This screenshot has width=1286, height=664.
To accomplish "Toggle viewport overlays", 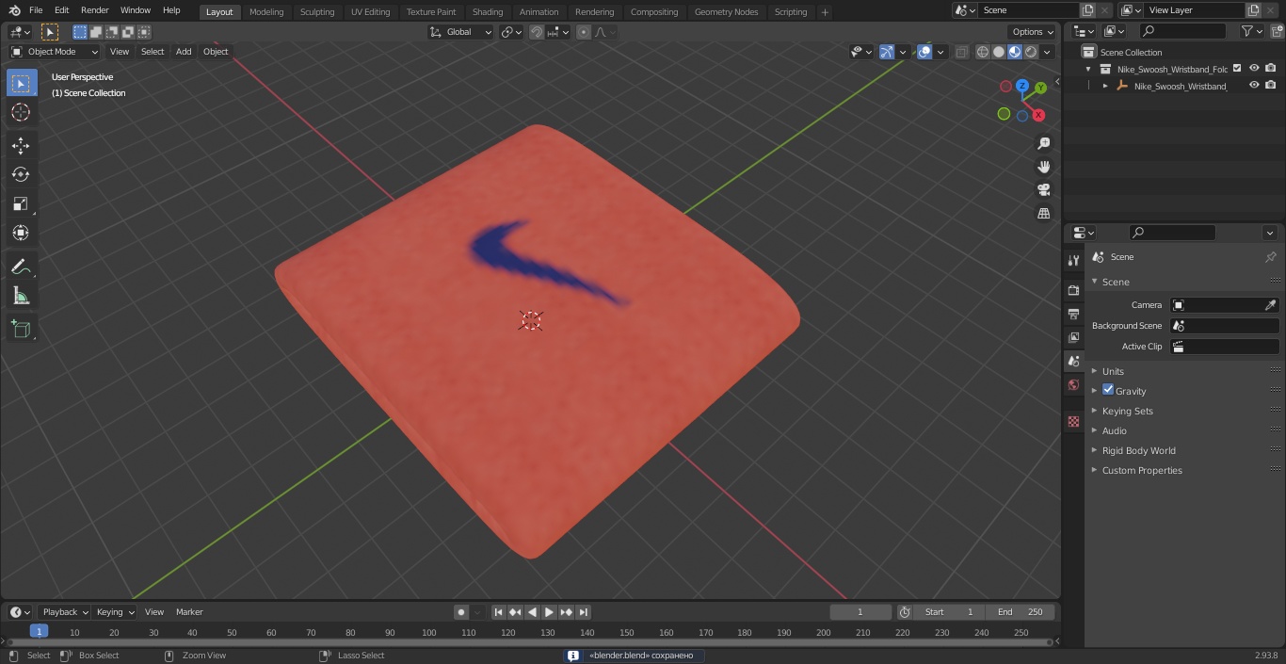I will coord(924,52).
